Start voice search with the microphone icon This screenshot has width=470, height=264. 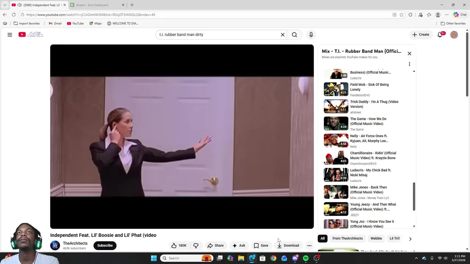pos(311,34)
